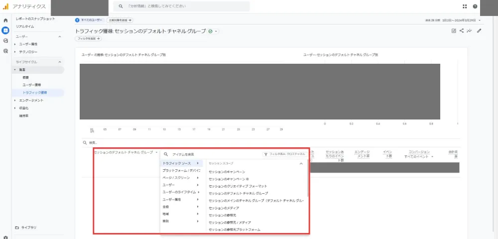Select プラットフォーム / デバイス category
This screenshot has width=498, height=239.
pos(181,171)
